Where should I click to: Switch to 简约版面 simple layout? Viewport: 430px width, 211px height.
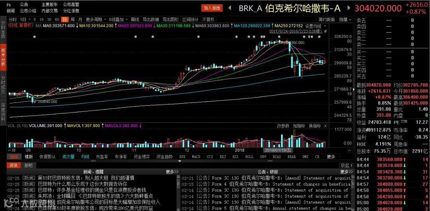pos(327,20)
